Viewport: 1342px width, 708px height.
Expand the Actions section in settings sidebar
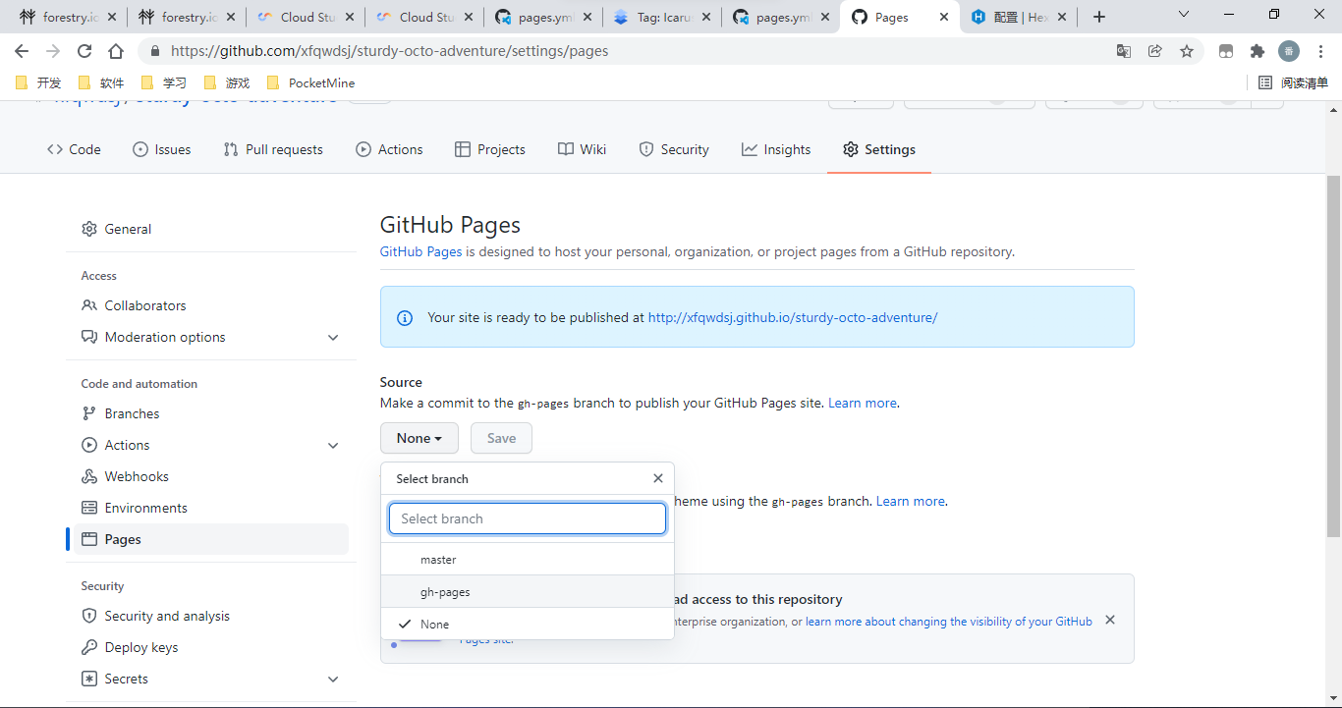[x=211, y=445]
